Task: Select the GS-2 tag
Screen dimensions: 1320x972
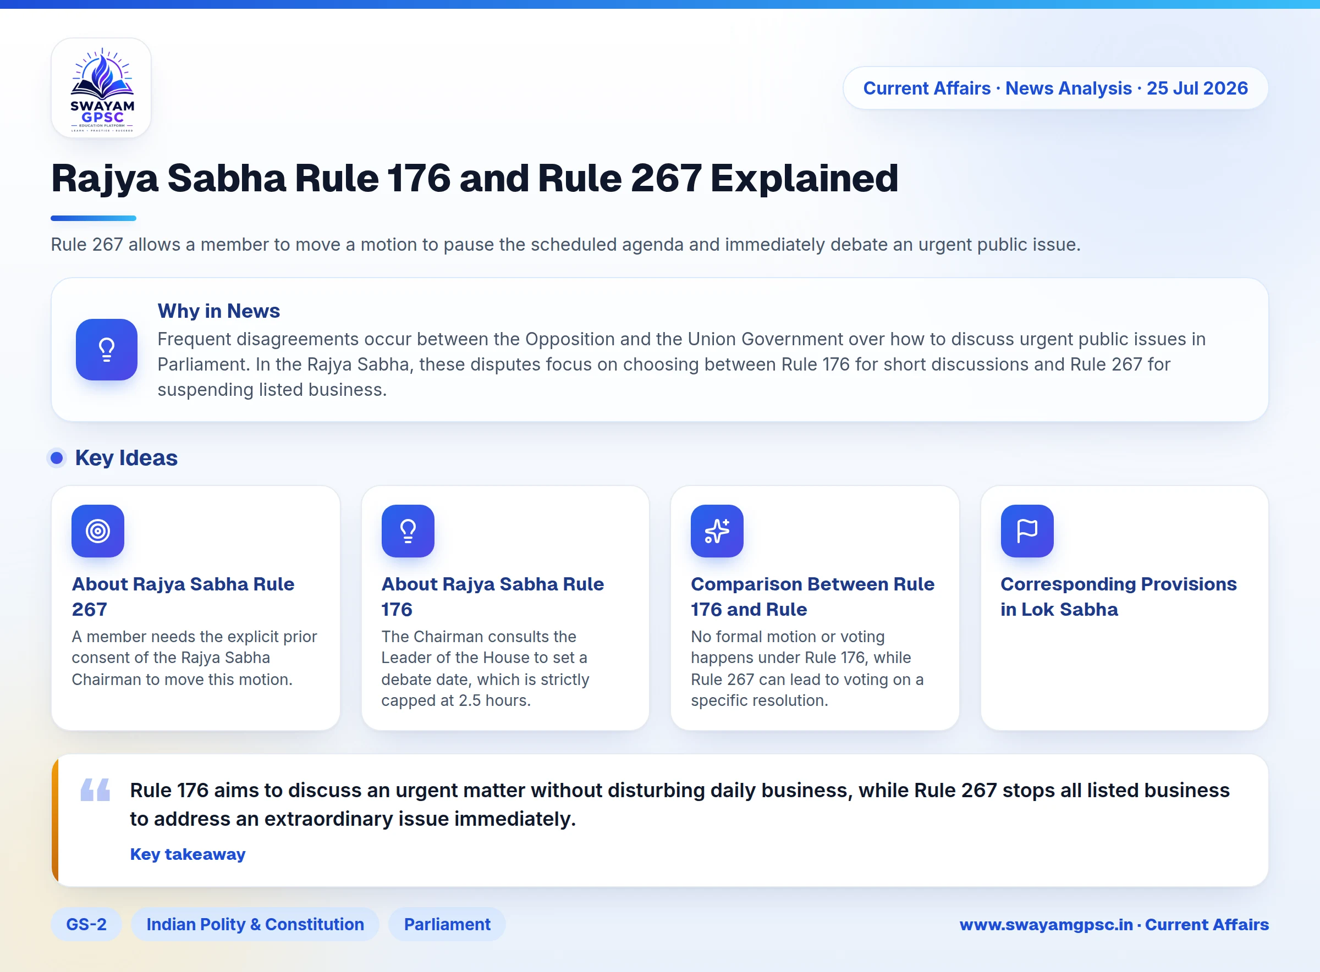Action: (86, 924)
